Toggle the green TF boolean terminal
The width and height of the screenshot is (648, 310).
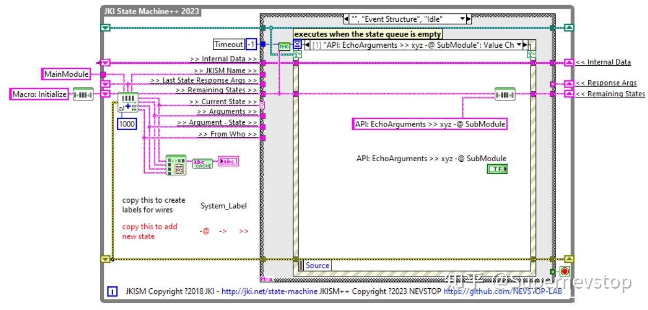tap(497, 170)
